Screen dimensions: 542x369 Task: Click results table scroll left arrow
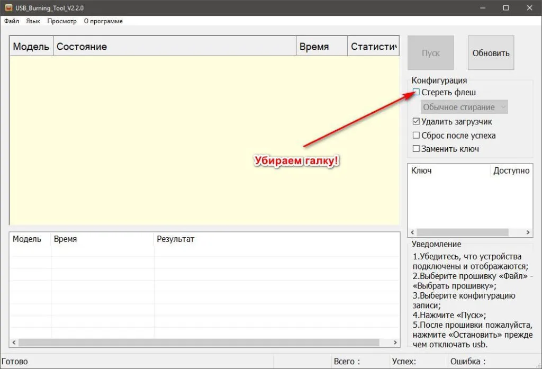(x=14, y=343)
